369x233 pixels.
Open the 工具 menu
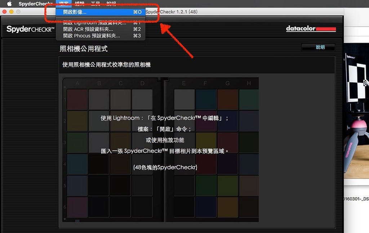95,4
